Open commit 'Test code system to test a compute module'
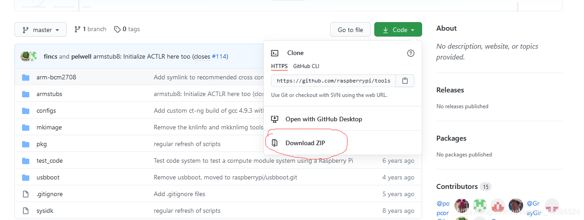This screenshot has width=584, height=220. pyautogui.click(x=253, y=160)
